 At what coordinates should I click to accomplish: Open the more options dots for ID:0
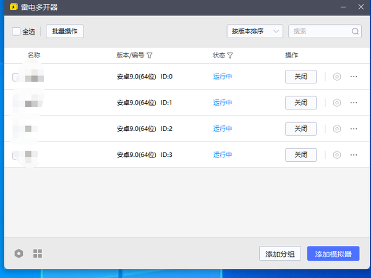[354, 77]
